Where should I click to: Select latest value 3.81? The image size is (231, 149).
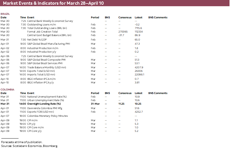[137, 82]
